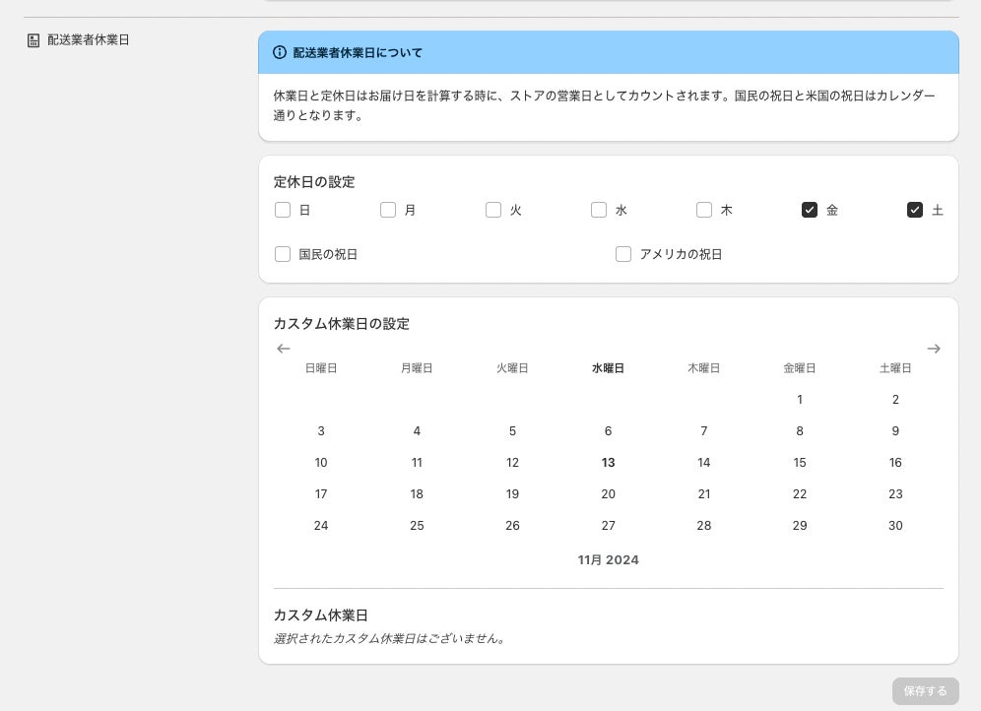Click the 火曜日 column header
This screenshot has width=981, height=711.
click(512, 368)
